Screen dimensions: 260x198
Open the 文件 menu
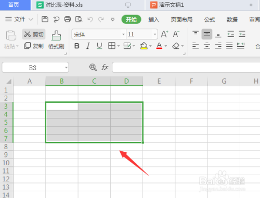click(x=20, y=19)
